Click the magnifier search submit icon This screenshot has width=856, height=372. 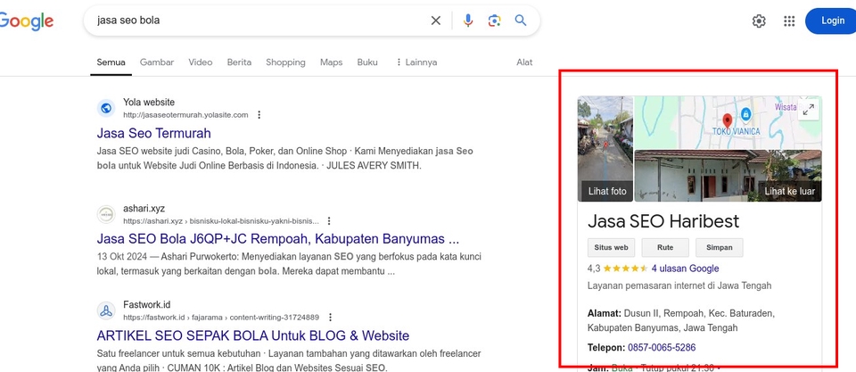(520, 21)
